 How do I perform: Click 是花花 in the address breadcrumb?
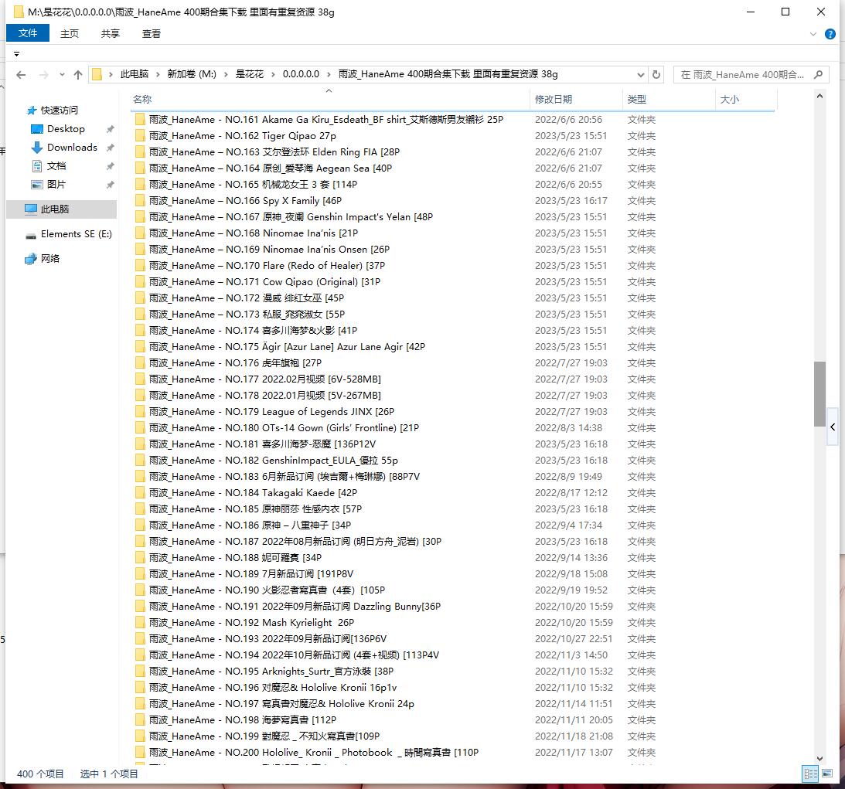point(250,74)
